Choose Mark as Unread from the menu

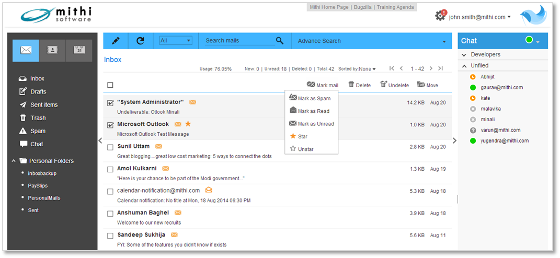coord(312,124)
